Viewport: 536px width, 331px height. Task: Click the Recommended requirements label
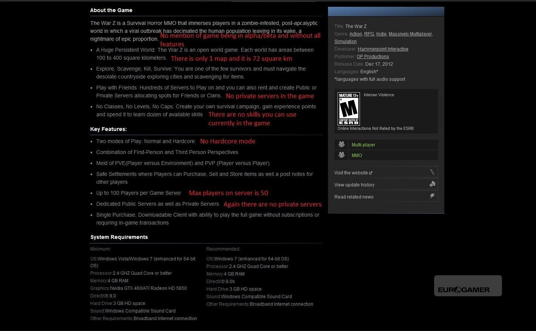click(x=223, y=249)
